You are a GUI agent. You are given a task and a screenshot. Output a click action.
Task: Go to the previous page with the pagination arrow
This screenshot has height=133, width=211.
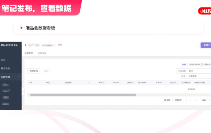191,100
